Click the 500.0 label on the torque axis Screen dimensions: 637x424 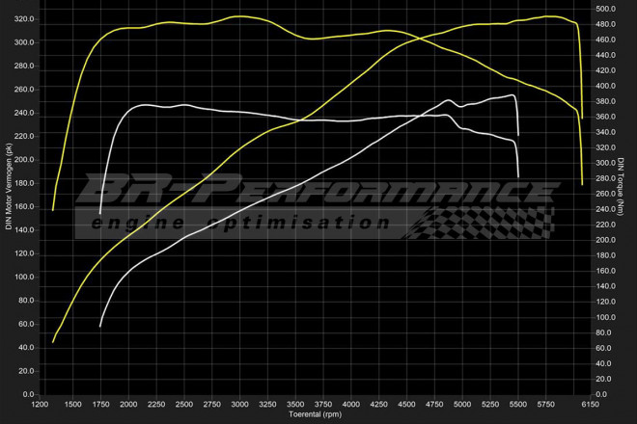(x=605, y=9)
